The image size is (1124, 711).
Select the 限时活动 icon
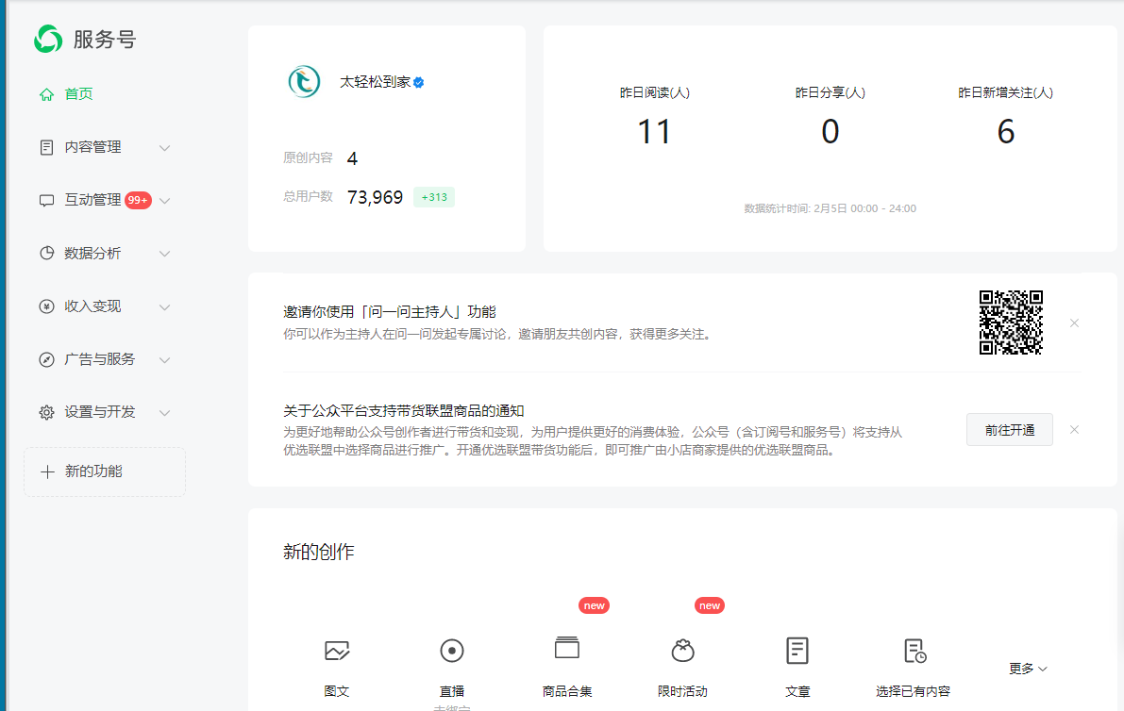point(682,651)
